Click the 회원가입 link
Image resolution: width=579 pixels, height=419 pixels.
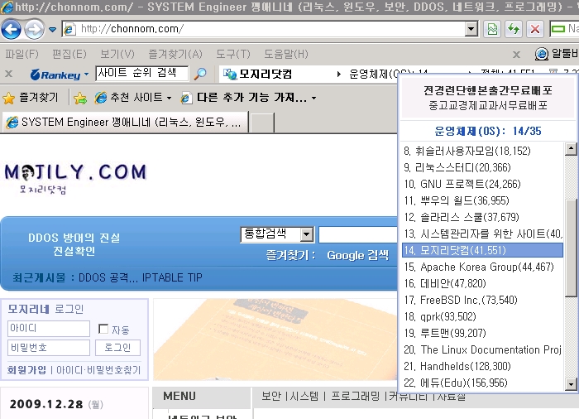26,370
